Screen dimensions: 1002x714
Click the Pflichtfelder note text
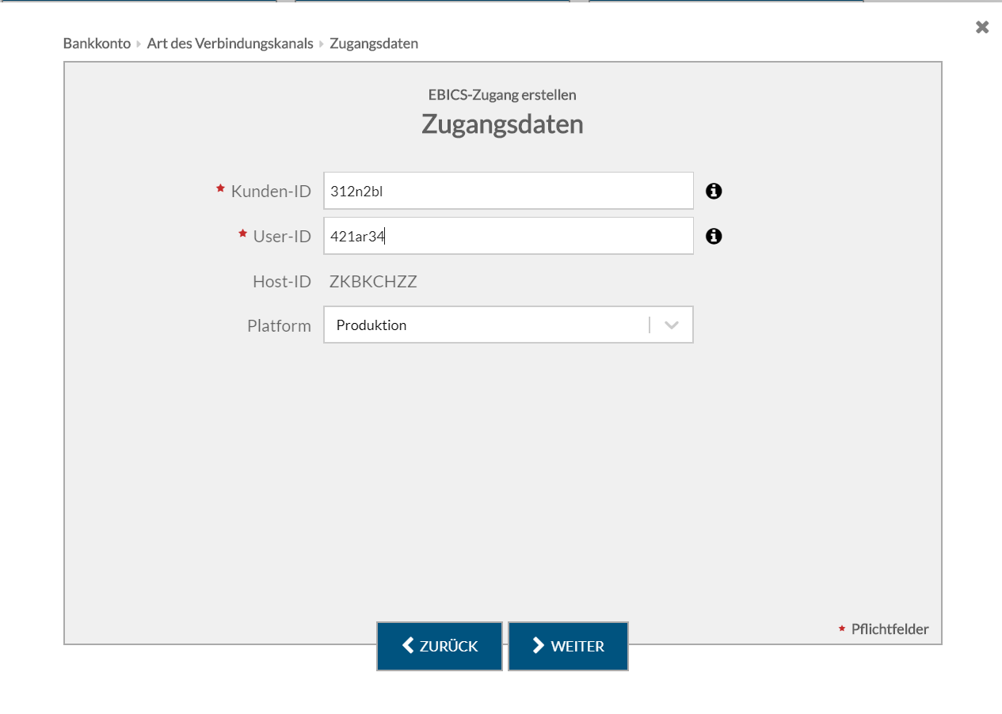pos(890,629)
